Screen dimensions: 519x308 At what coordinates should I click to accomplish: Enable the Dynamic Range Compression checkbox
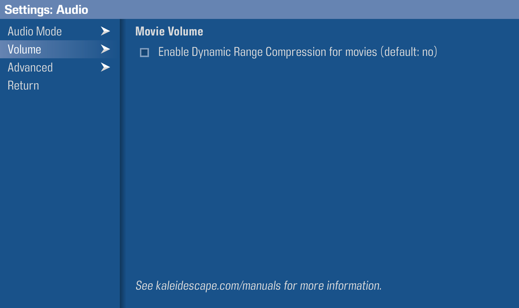[x=144, y=53]
